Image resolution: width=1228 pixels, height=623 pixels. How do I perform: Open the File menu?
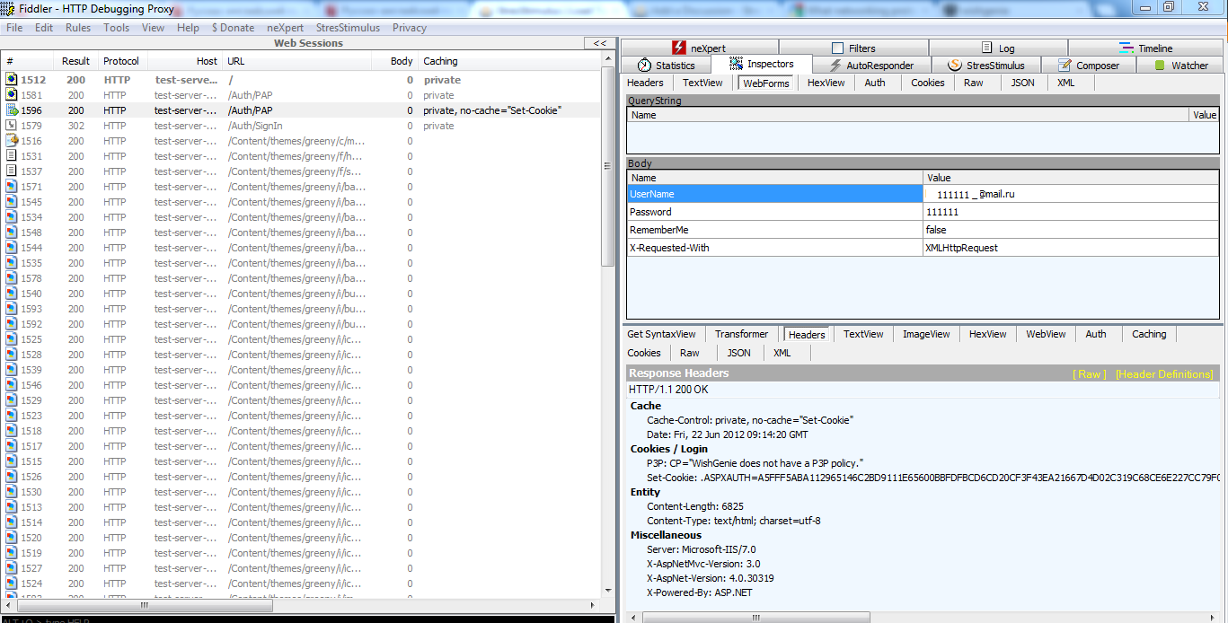(x=14, y=28)
